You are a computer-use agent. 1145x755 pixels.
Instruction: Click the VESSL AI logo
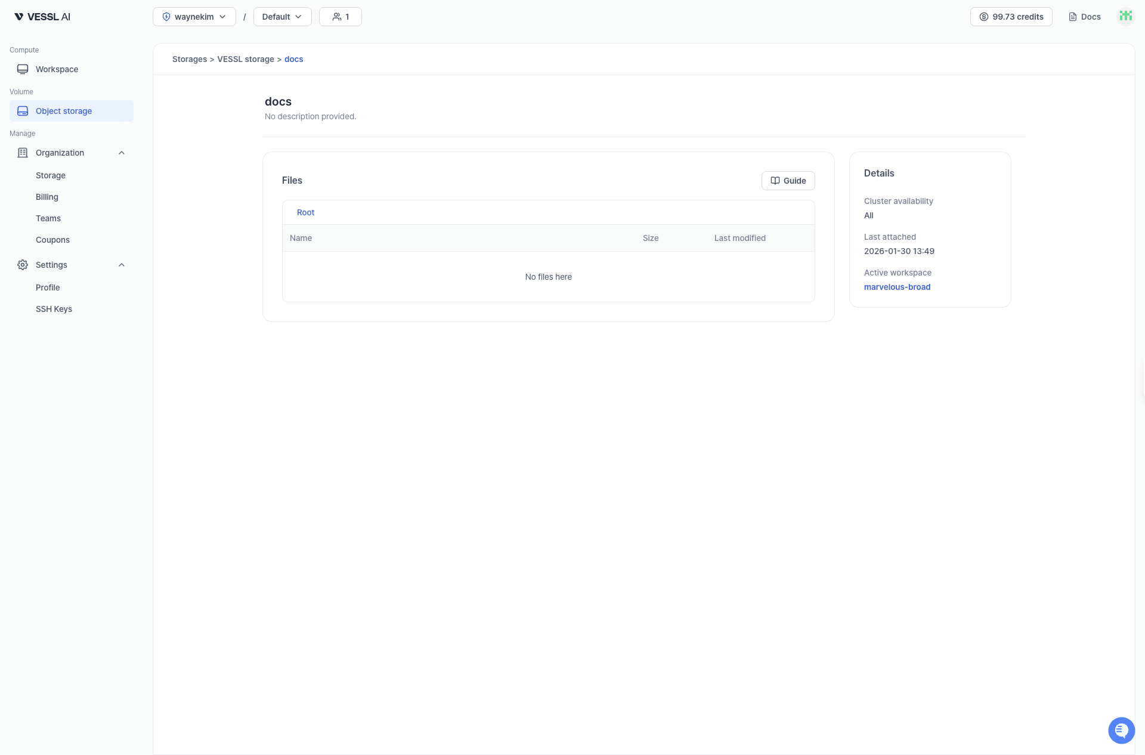(42, 17)
